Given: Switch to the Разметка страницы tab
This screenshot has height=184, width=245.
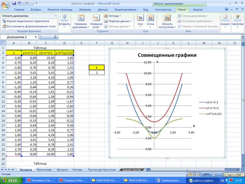Looking at the screenshot, I should [60, 9].
